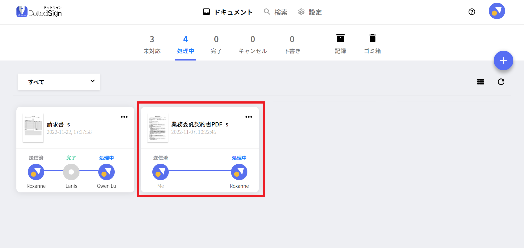Click the date 2022-11-22, 17:37:58
The image size is (524, 248).
[69, 132]
